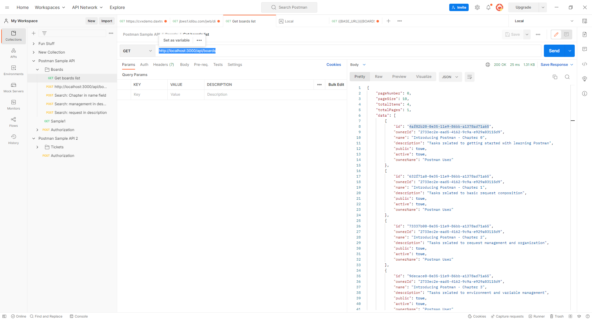The width and height of the screenshot is (592, 320).
Task: Open the documentation icon in right sidebar
Action: 585,34
